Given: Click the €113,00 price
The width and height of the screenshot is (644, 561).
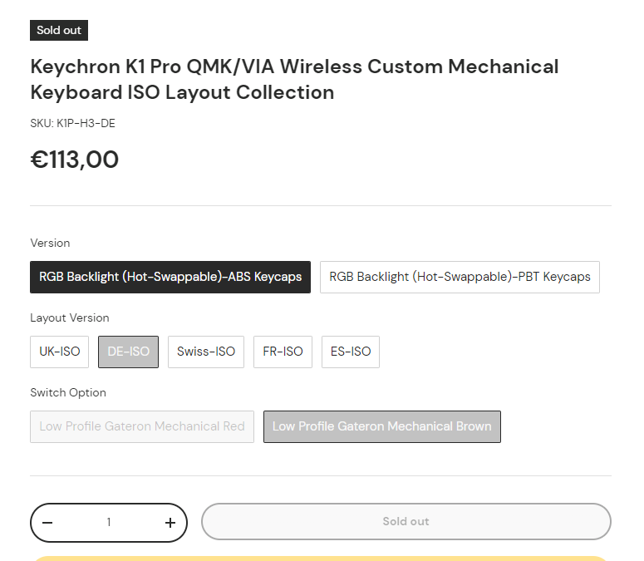Looking at the screenshot, I should [75, 160].
